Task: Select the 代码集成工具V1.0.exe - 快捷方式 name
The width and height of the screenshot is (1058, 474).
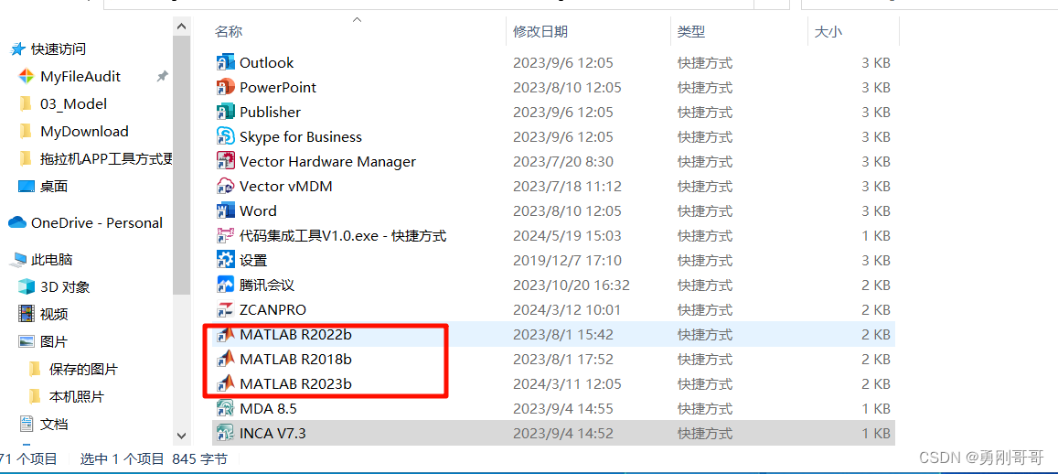Action: pyautogui.click(x=343, y=236)
